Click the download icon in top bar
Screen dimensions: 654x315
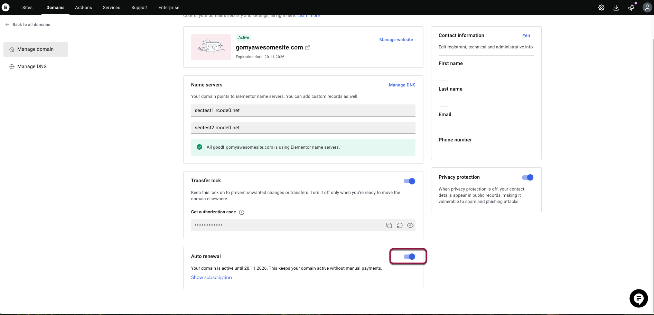[616, 8]
